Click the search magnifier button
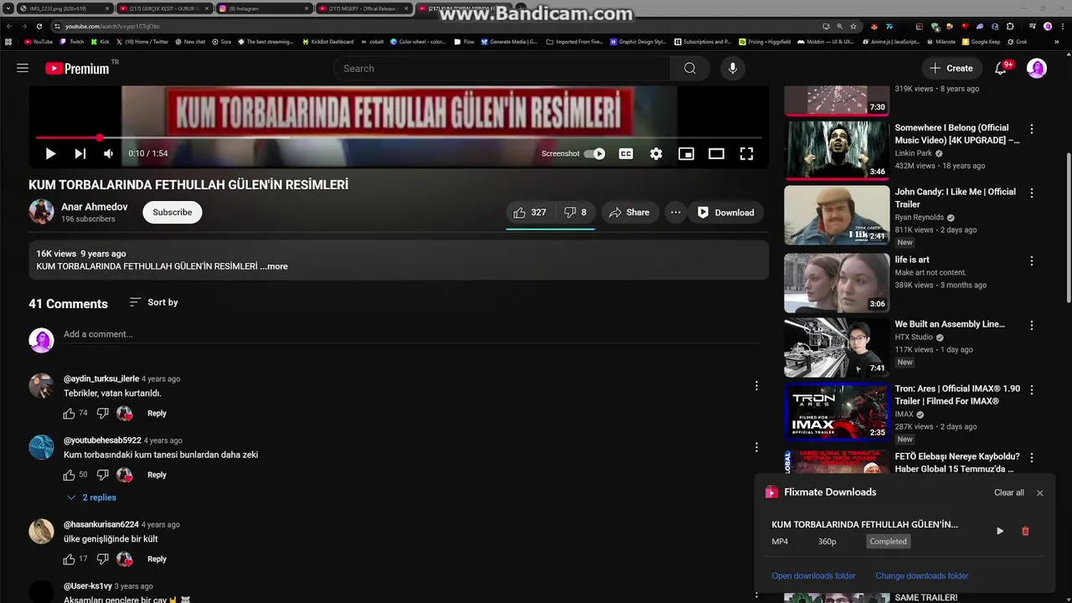Image resolution: width=1072 pixels, height=603 pixels. (689, 69)
